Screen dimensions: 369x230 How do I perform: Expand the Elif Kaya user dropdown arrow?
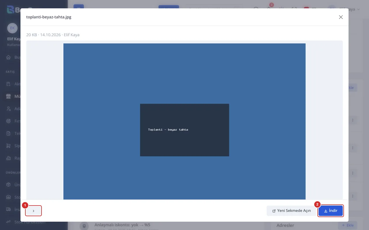pyautogui.click(x=359, y=9)
